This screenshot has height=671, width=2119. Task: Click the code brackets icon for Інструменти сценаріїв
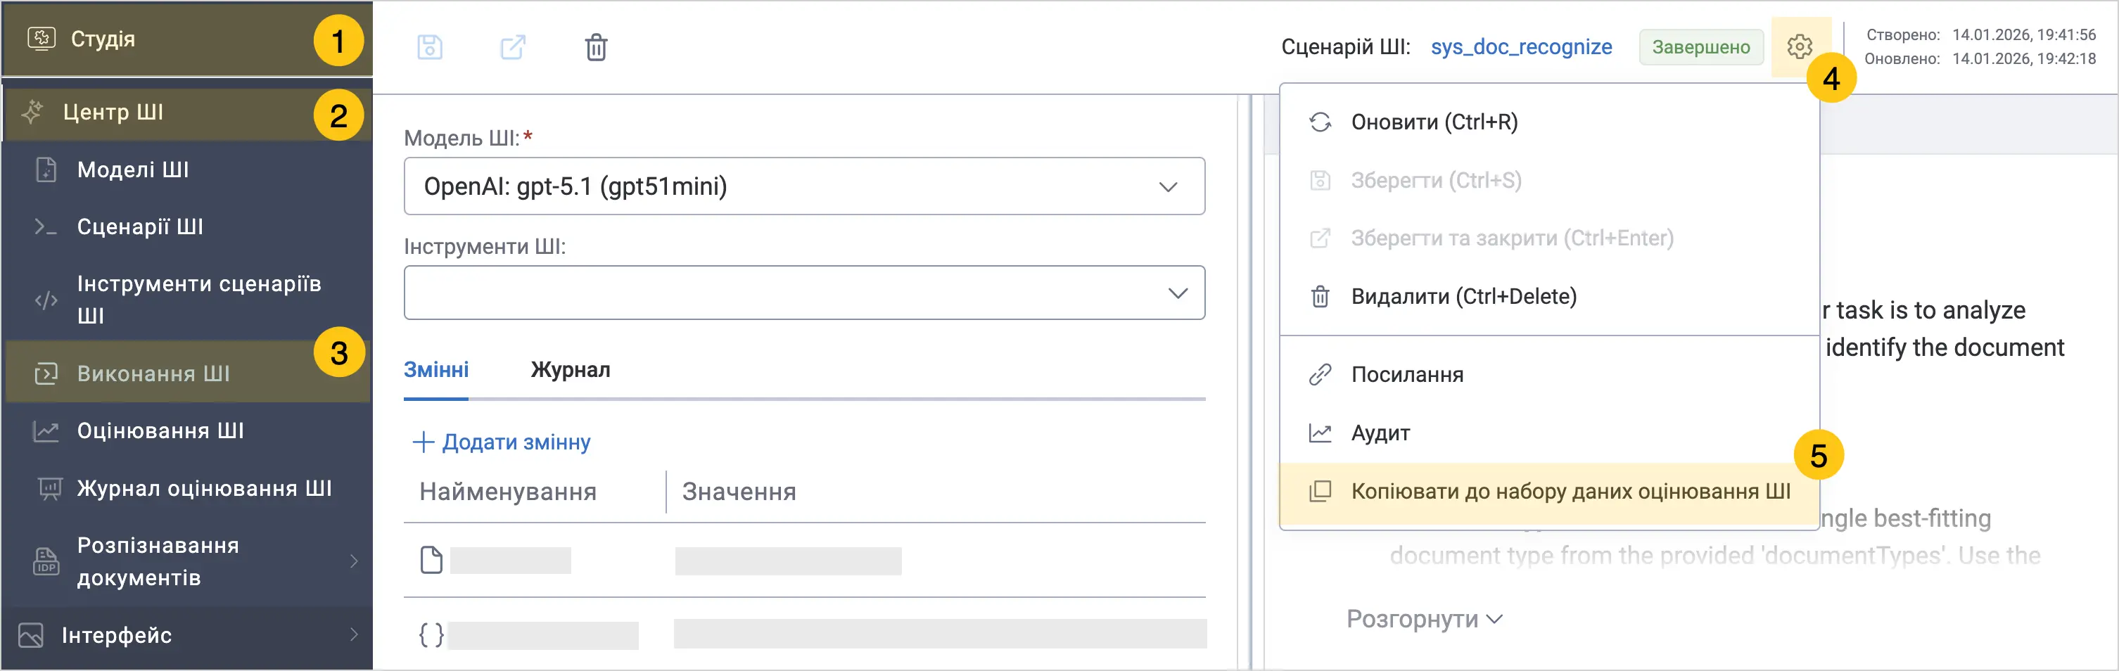pos(46,301)
